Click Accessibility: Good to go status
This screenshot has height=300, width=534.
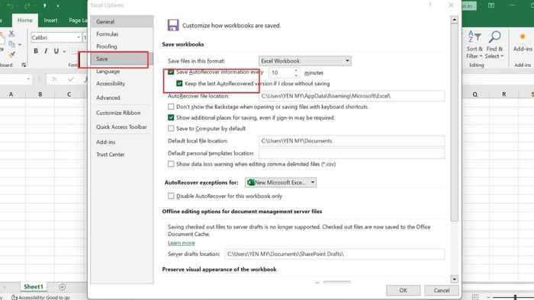40,297
